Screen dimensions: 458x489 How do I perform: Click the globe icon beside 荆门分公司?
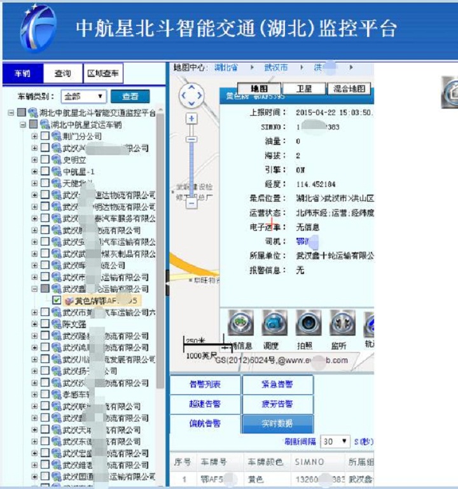(x=56, y=136)
